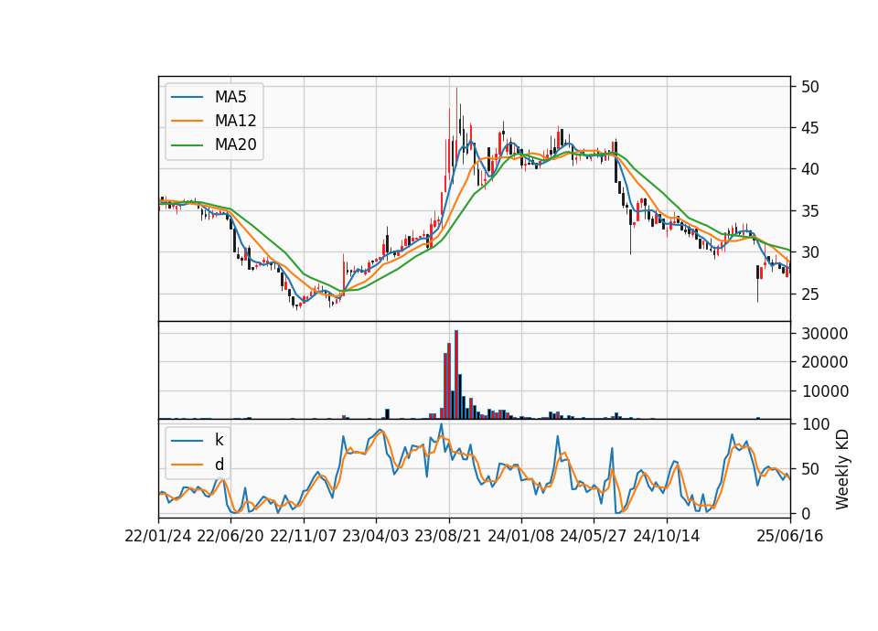Click price axis tick 50

[810, 87]
